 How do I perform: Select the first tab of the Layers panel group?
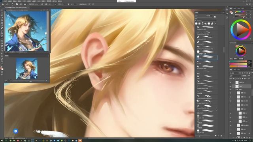click(x=231, y=70)
